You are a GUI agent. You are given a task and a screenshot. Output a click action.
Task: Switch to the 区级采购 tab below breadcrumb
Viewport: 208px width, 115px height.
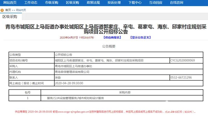click(10, 17)
